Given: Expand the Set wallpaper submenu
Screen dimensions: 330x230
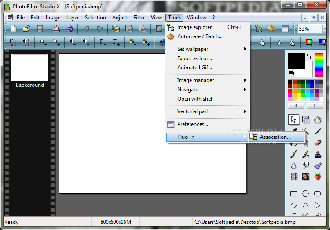Looking at the screenshot, I should [x=208, y=49].
